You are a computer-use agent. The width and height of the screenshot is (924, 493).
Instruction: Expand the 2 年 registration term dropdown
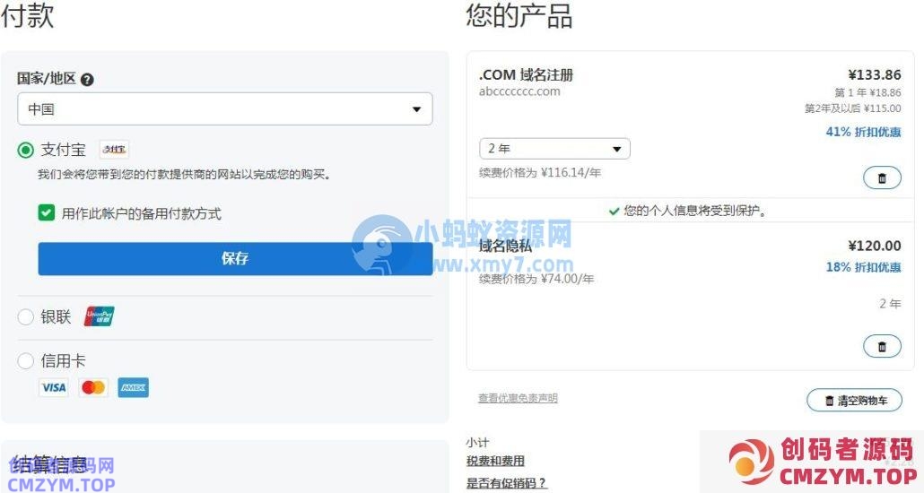click(554, 149)
